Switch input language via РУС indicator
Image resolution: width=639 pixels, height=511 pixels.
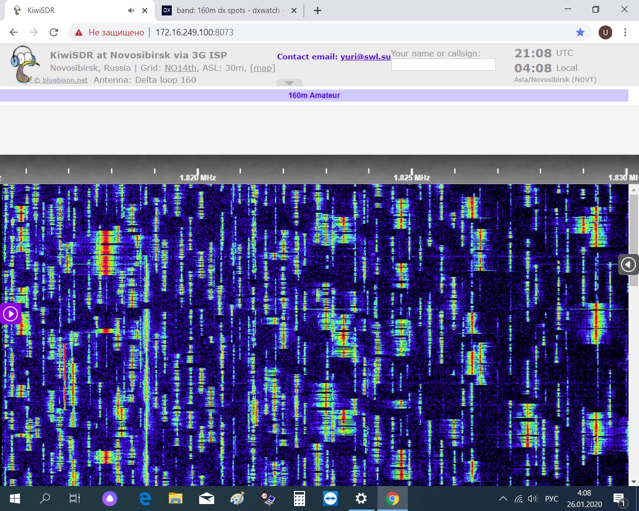point(552,499)
